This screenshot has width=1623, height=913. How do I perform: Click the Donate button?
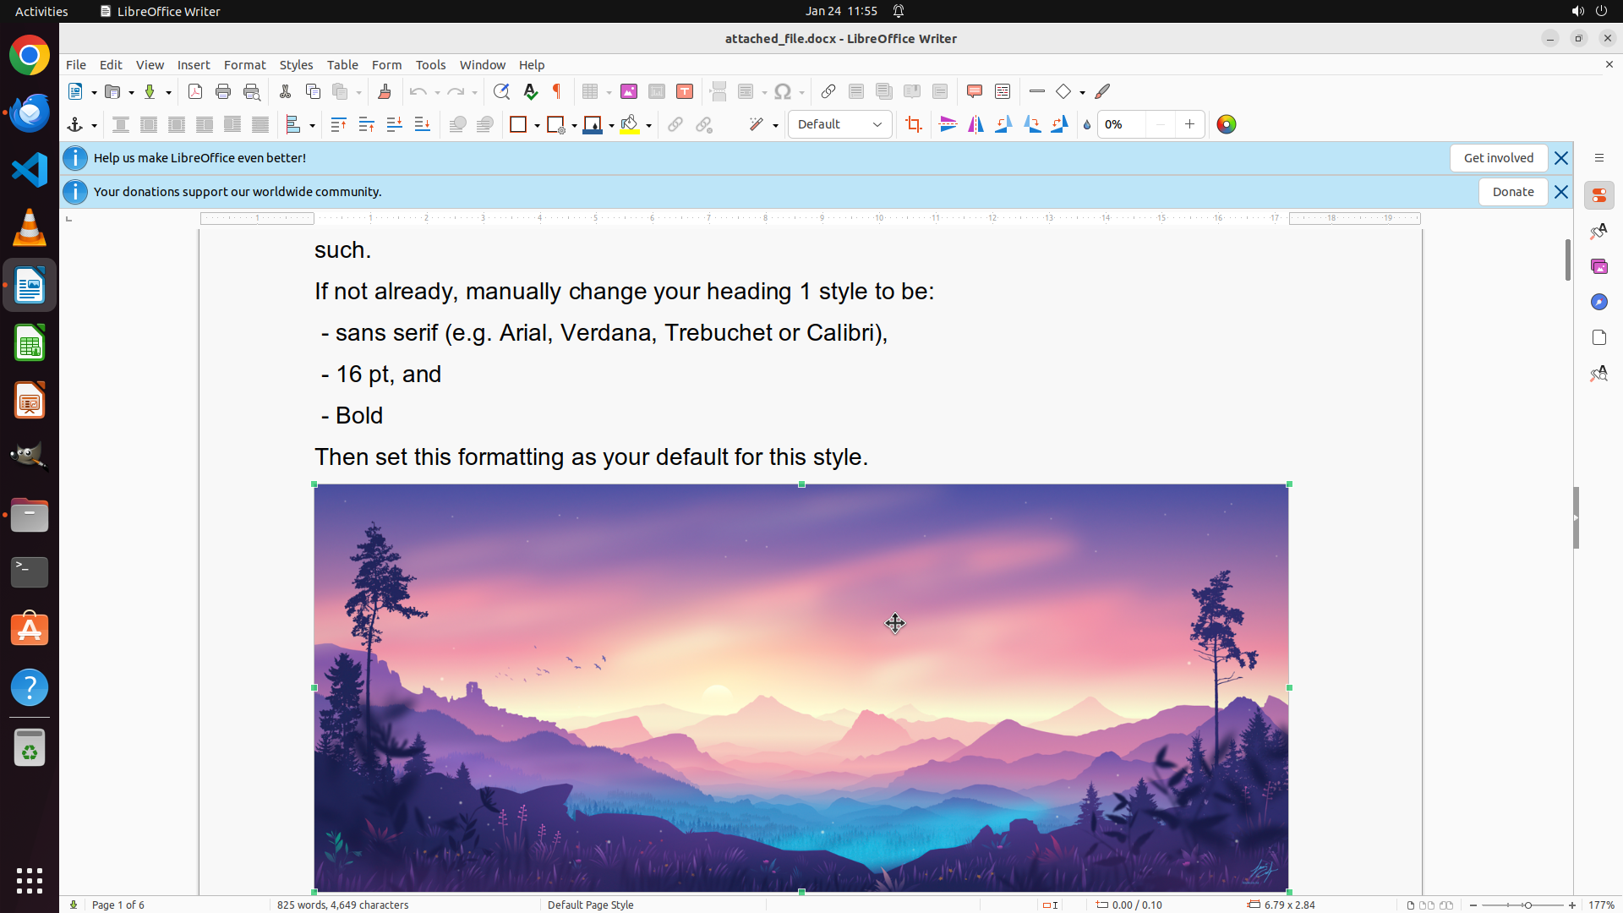coord(1512,192)
